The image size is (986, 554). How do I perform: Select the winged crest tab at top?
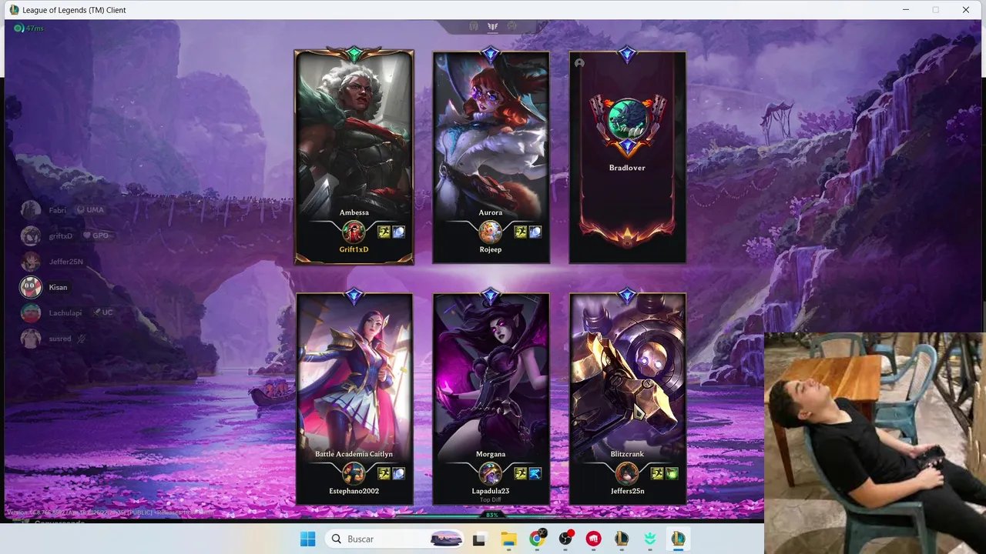pyautogui.click(x=493, y=26)
